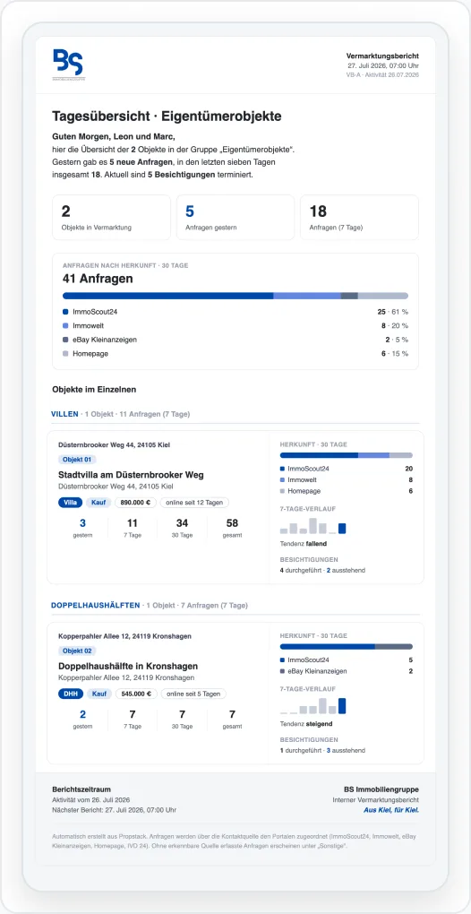The image size is (471, 914).
Task: Click Immowelt legend entry showing 20 %
Action: pos(235,326)
